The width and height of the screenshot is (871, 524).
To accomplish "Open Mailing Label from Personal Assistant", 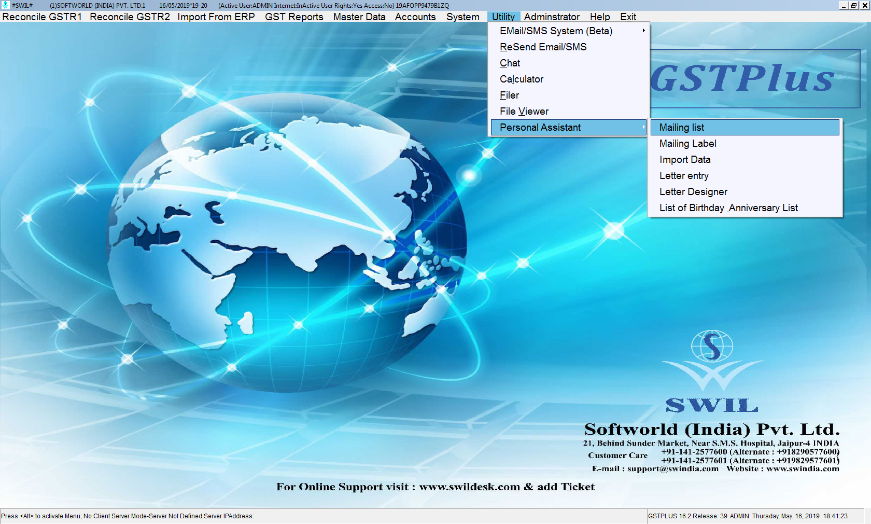I will coord(745,144).
